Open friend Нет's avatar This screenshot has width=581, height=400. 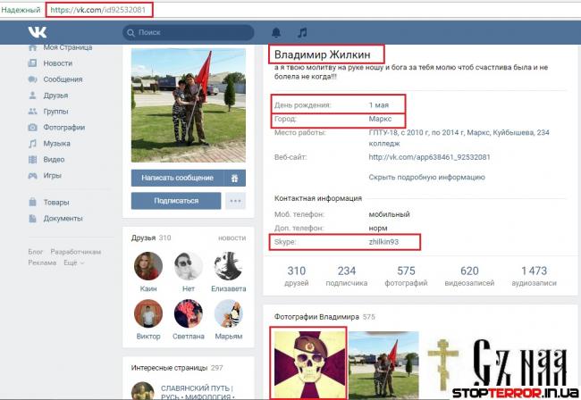tap(189, 266)
